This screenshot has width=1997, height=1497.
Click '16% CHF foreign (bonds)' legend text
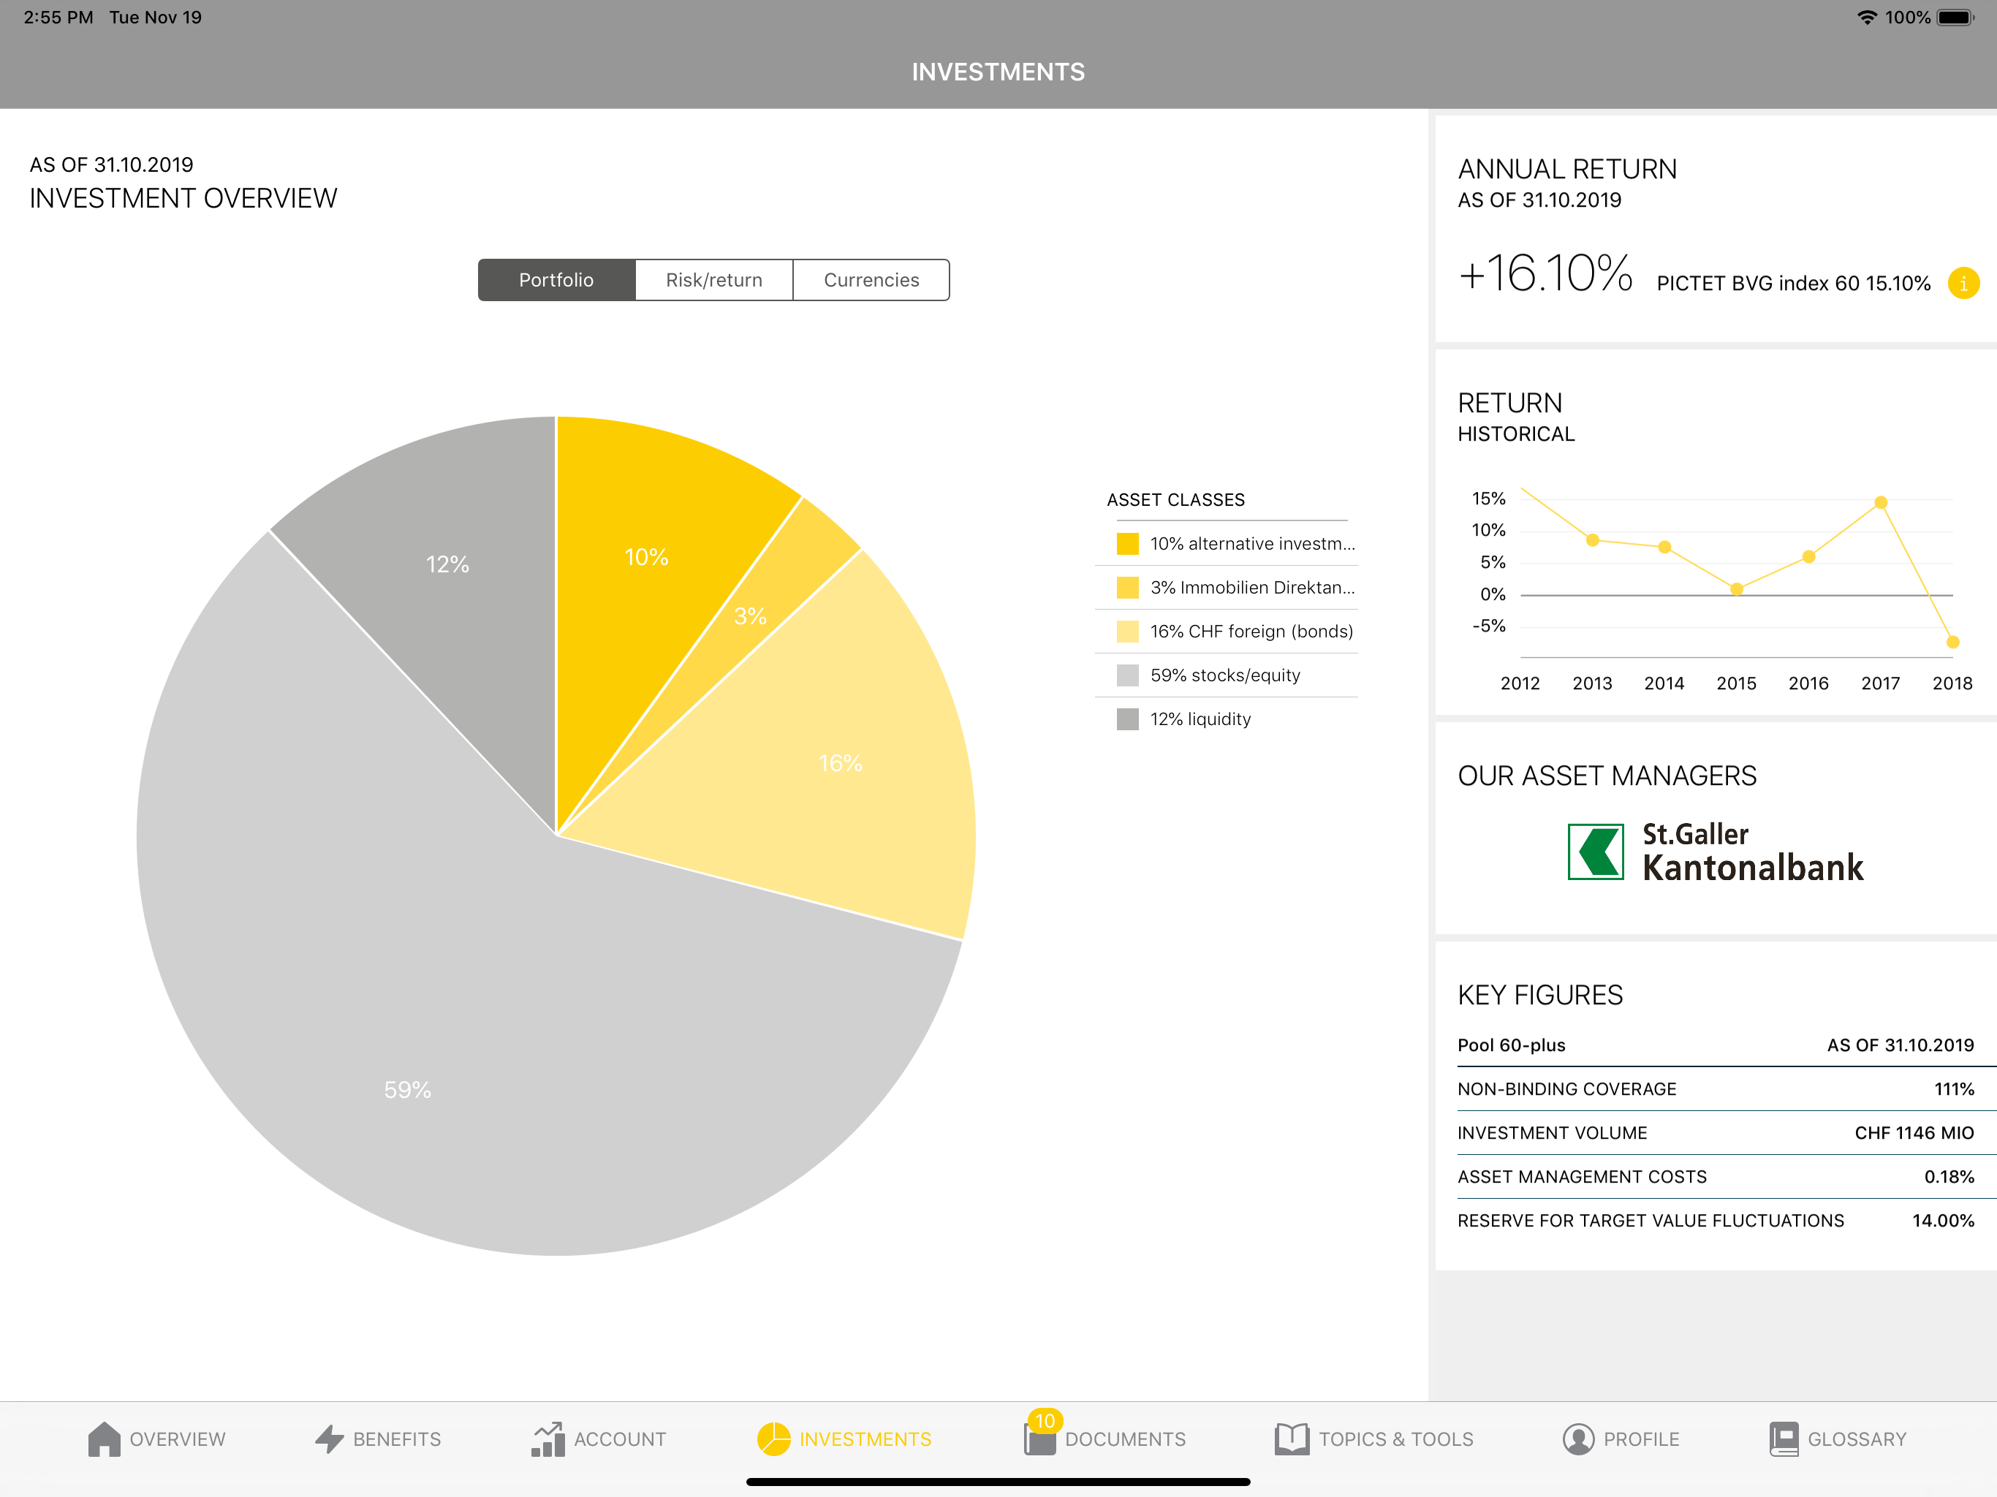pos(1251,631)
